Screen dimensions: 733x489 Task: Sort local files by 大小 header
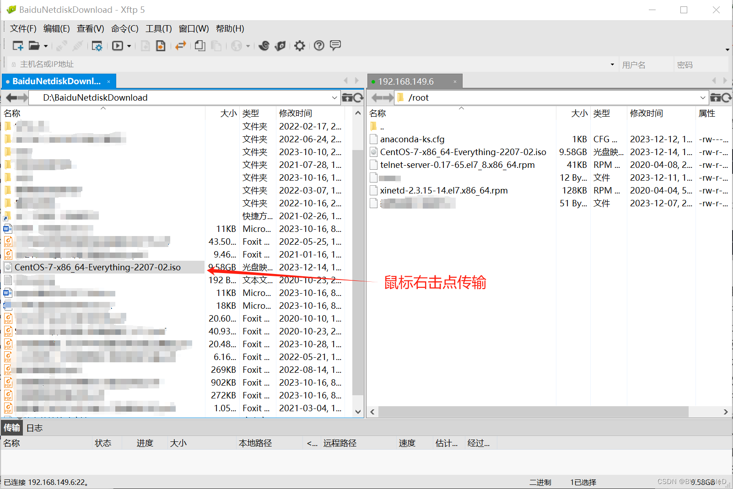click(x=222, y=113)
